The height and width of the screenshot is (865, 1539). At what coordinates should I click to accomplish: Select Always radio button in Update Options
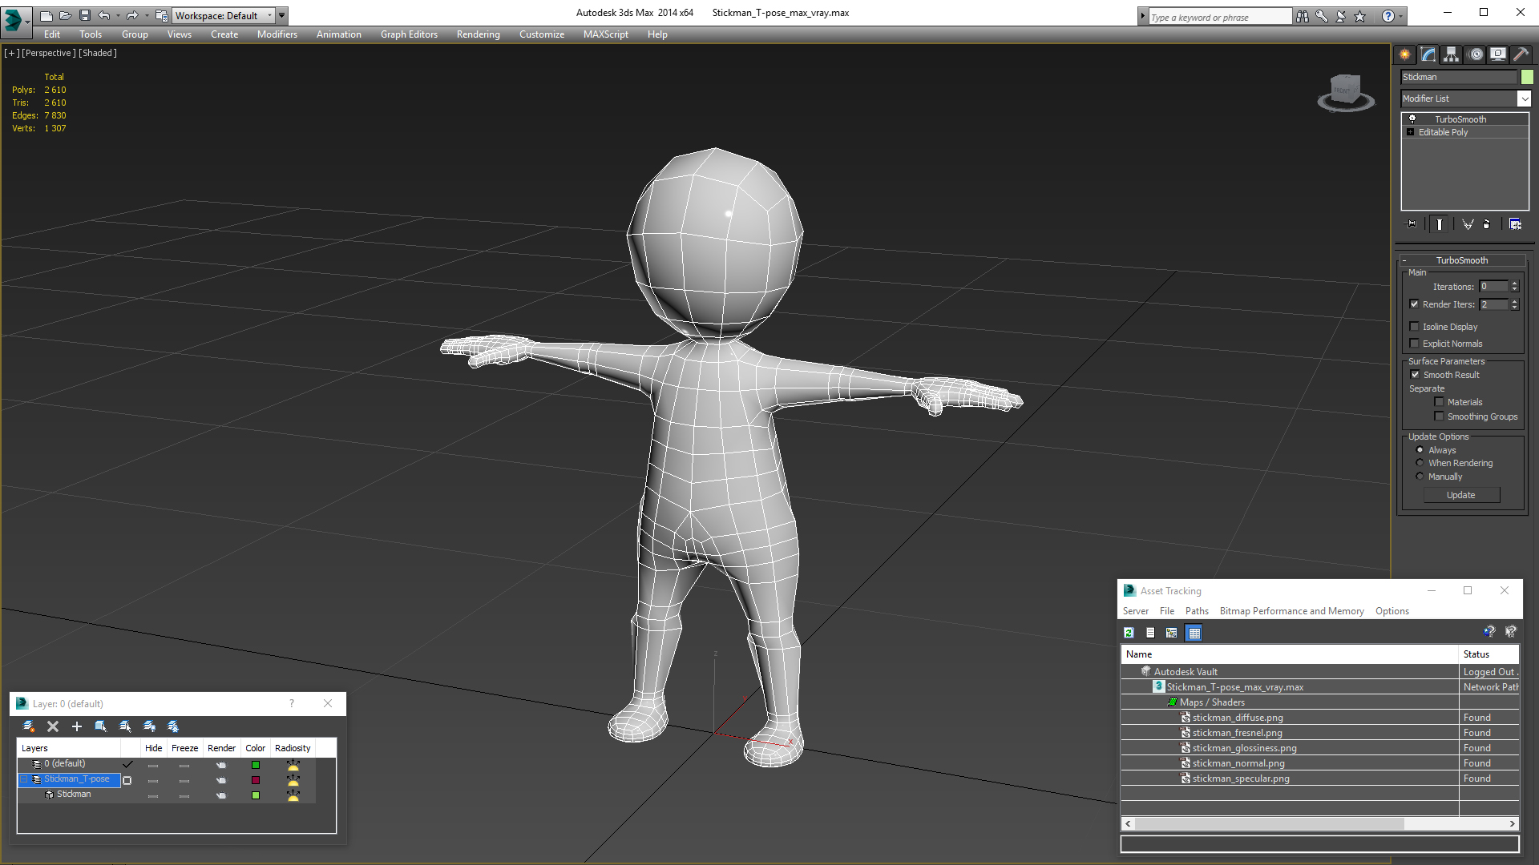1420,450
